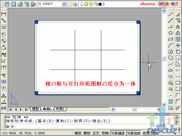This screenshot has height=136, width=182.
Task: Click the vertical scrollbar thumb
Action: (x=164, y=59)
